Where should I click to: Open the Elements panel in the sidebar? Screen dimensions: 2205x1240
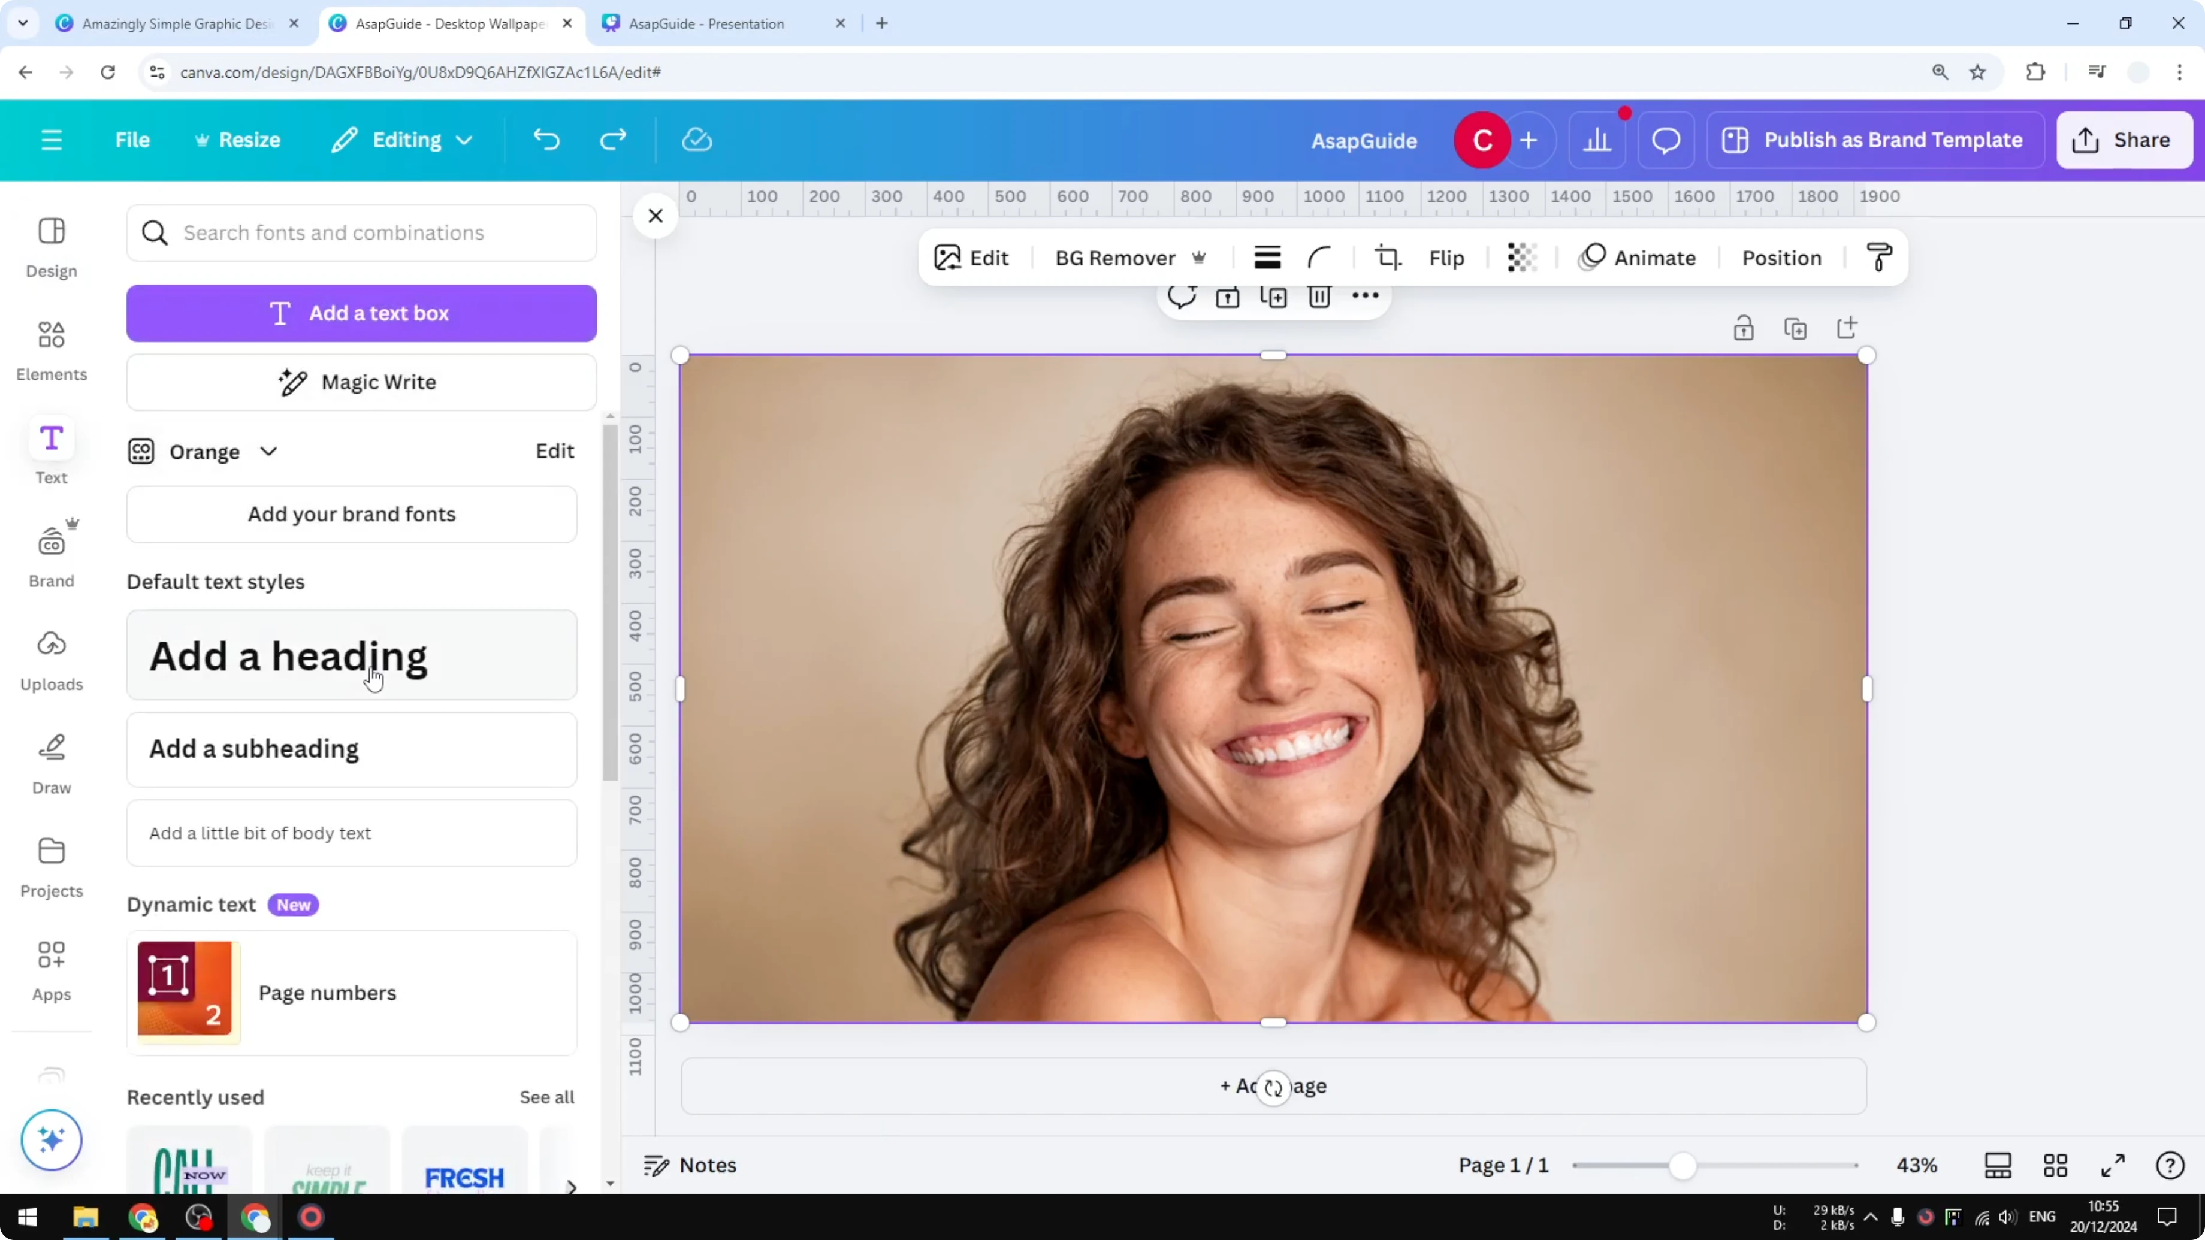(50, 349)
